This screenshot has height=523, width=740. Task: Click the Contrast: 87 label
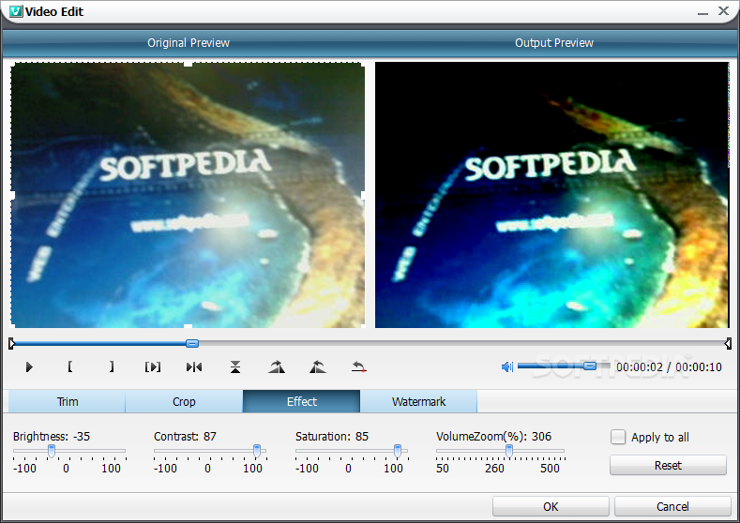click(x=185, y=436)
